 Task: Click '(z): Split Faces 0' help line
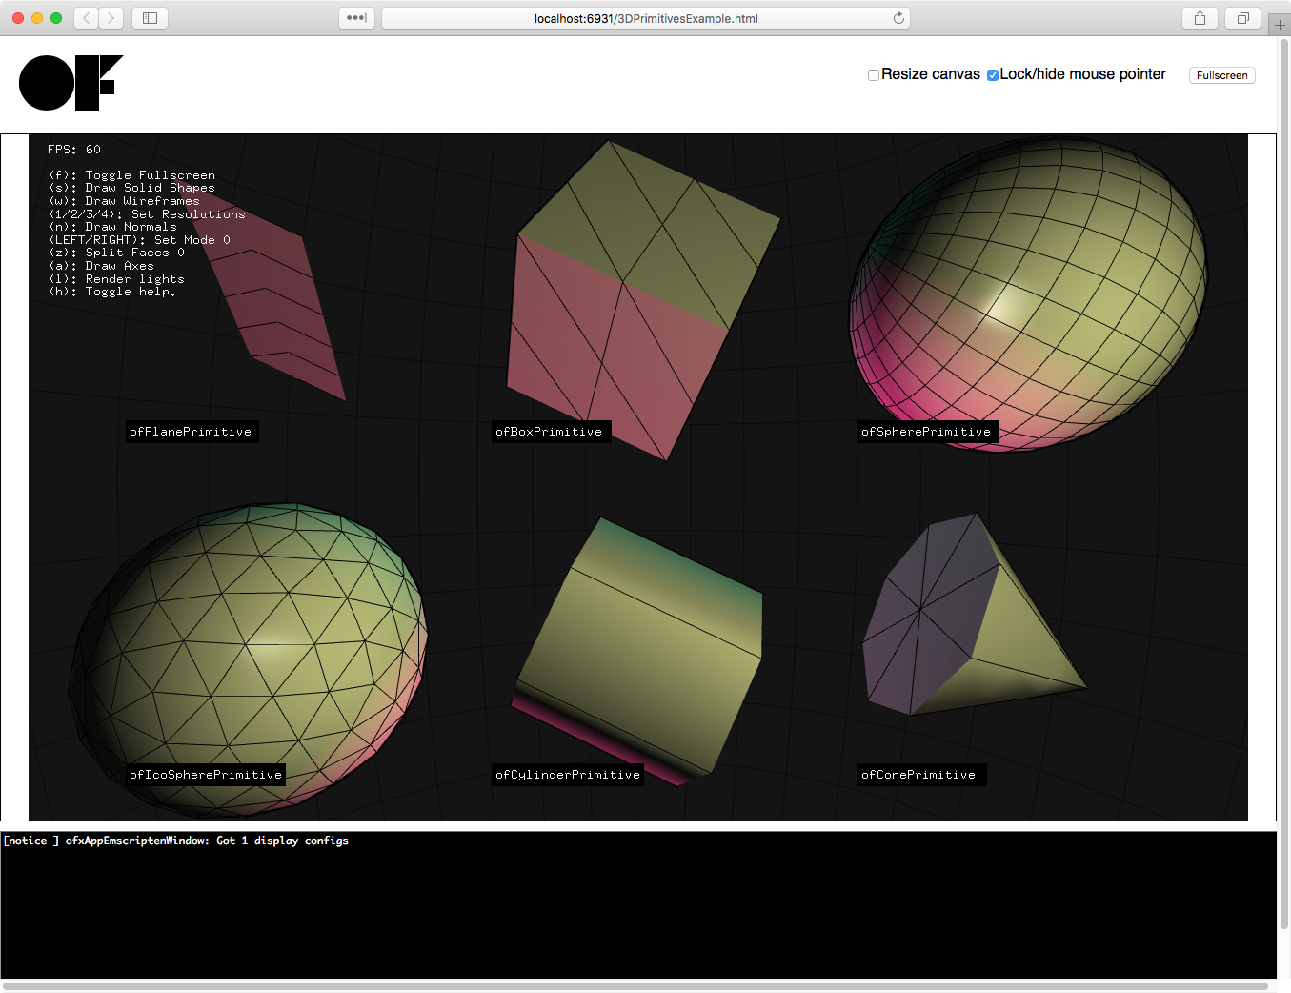pyautogui.click(x=116, y=253)
